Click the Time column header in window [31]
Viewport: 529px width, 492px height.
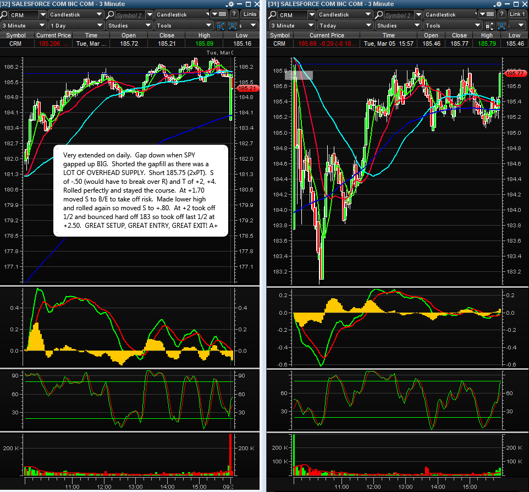[388, 35]
